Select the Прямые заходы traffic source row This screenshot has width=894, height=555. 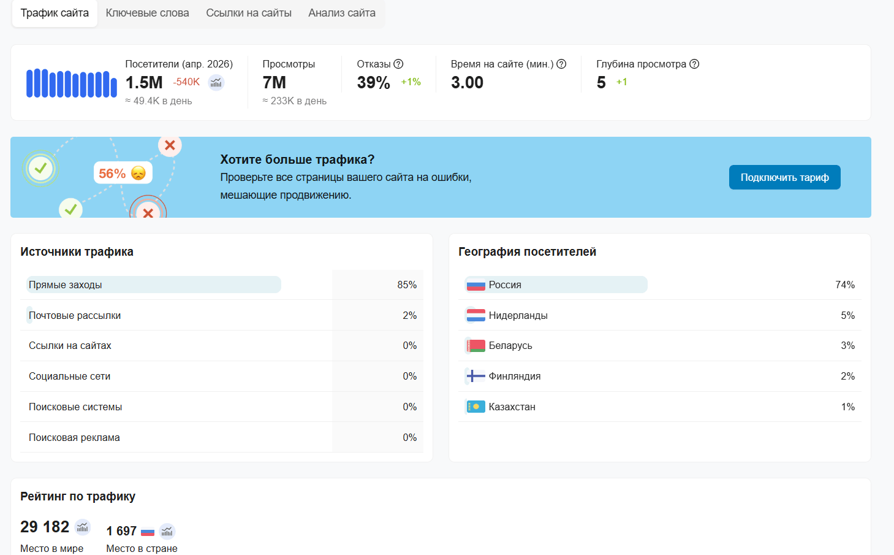click(222, 285)
